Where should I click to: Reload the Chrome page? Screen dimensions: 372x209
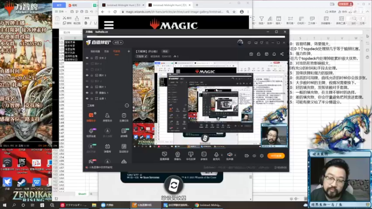tap(115, 12)
